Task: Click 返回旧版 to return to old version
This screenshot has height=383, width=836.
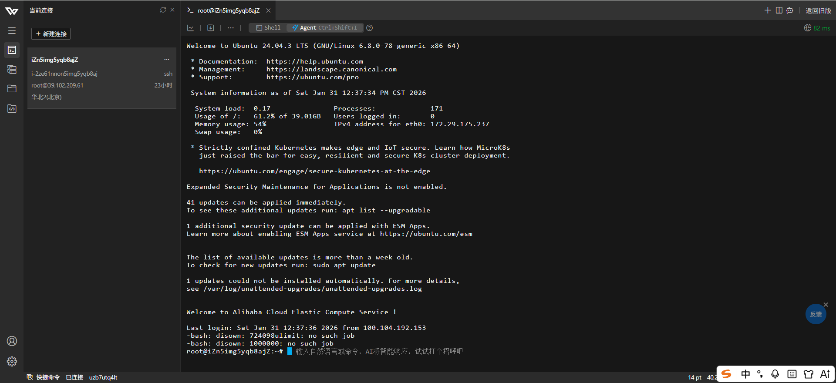Action: point(818,10)
